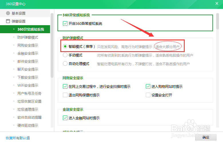Viewport: 223px width, 143px height.
Task: Select 智能模式（推荐） radio button
Action: click(x=65, y=46)
